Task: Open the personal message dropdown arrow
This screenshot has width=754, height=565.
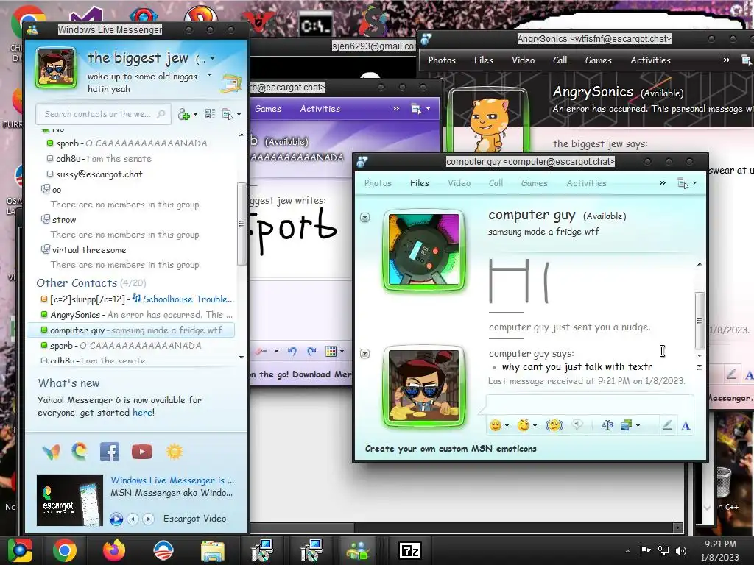Action: coord(209,75)
